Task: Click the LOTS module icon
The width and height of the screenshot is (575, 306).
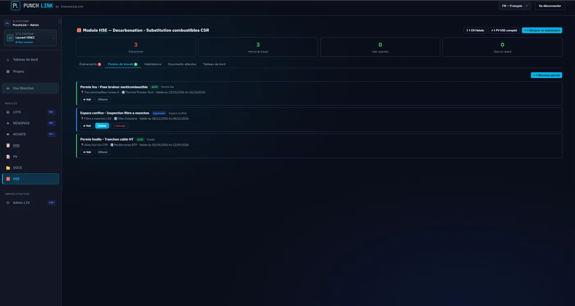Action: tap(8, 112)
